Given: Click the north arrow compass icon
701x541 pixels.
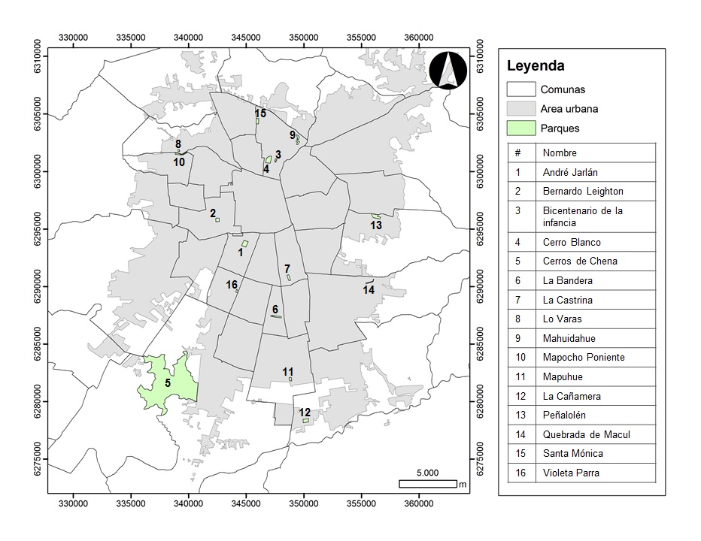Looking at the screenshot, I should point(449,70).
